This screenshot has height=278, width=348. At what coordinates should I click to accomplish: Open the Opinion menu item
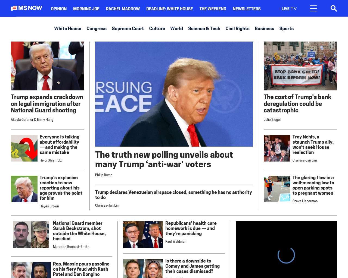(x=59, y=9)
